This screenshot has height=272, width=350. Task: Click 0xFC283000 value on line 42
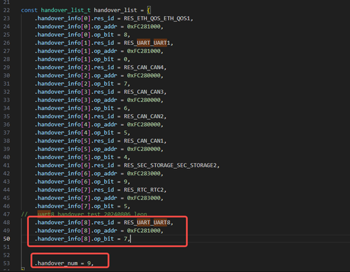coord(144,174)
